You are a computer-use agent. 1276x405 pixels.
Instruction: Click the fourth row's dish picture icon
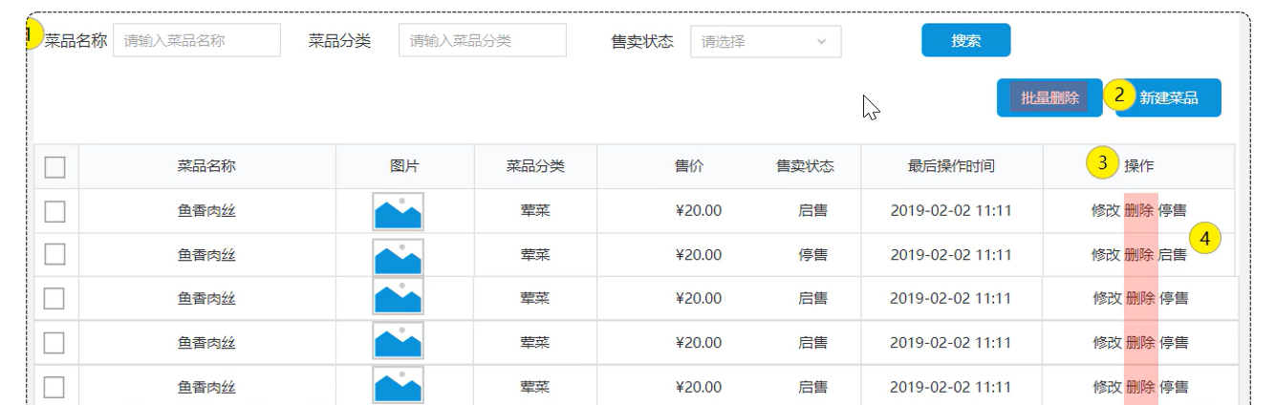398,342
